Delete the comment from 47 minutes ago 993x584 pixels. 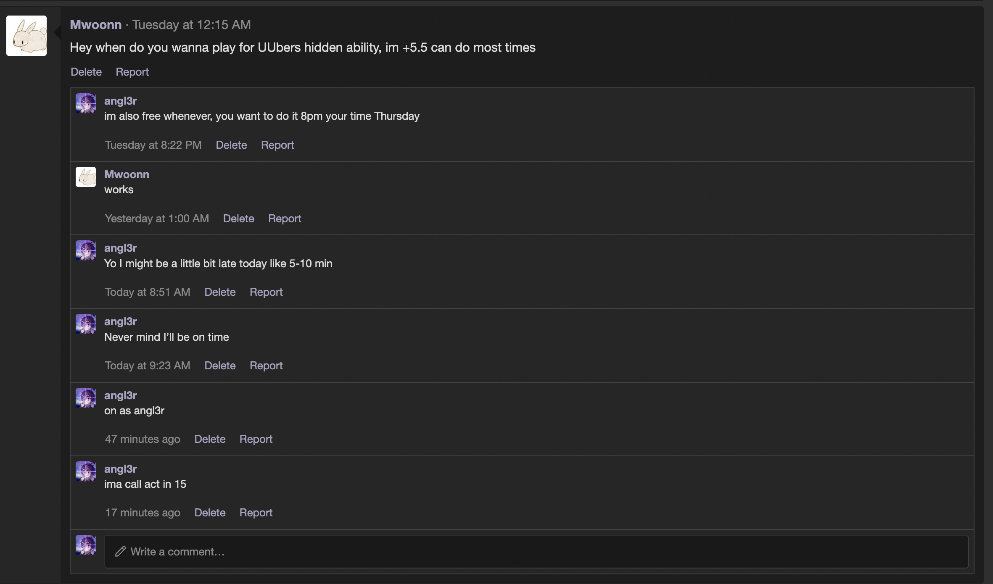point(210,439)
